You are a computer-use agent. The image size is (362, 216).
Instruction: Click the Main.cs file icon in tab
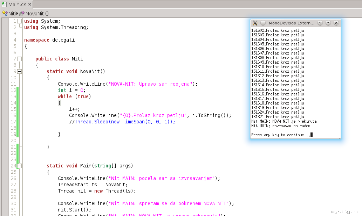tap(4, 5)
